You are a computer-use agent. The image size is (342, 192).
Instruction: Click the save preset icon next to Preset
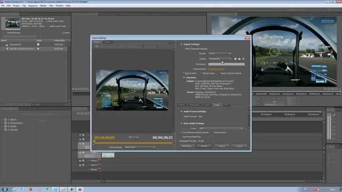(x=235, y=59)
